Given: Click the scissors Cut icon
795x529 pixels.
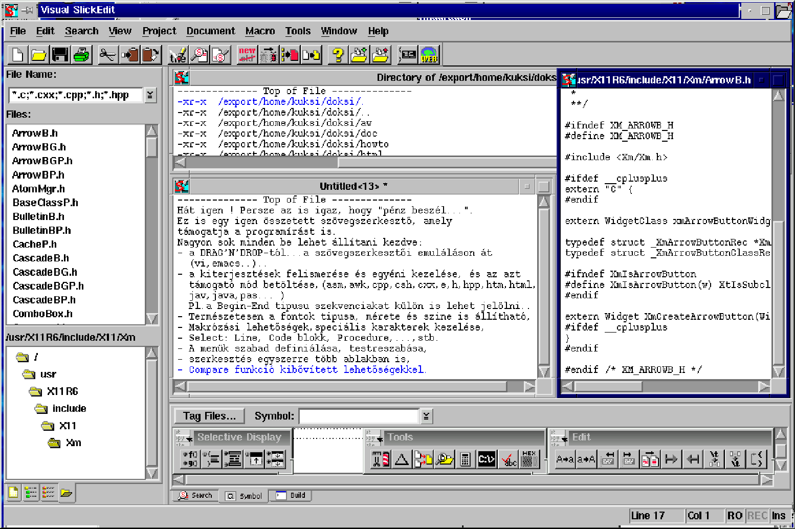Looking at the screenshot, I should 108,54.
